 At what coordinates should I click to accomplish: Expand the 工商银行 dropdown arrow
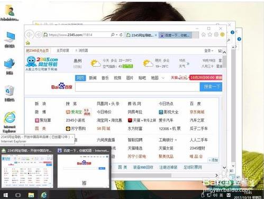pos(176,140)
